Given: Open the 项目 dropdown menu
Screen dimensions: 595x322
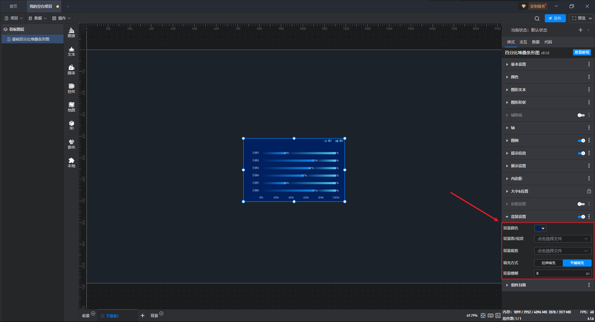Looking at the screenshot, I should pyautogui.click(x=14, y=18).
